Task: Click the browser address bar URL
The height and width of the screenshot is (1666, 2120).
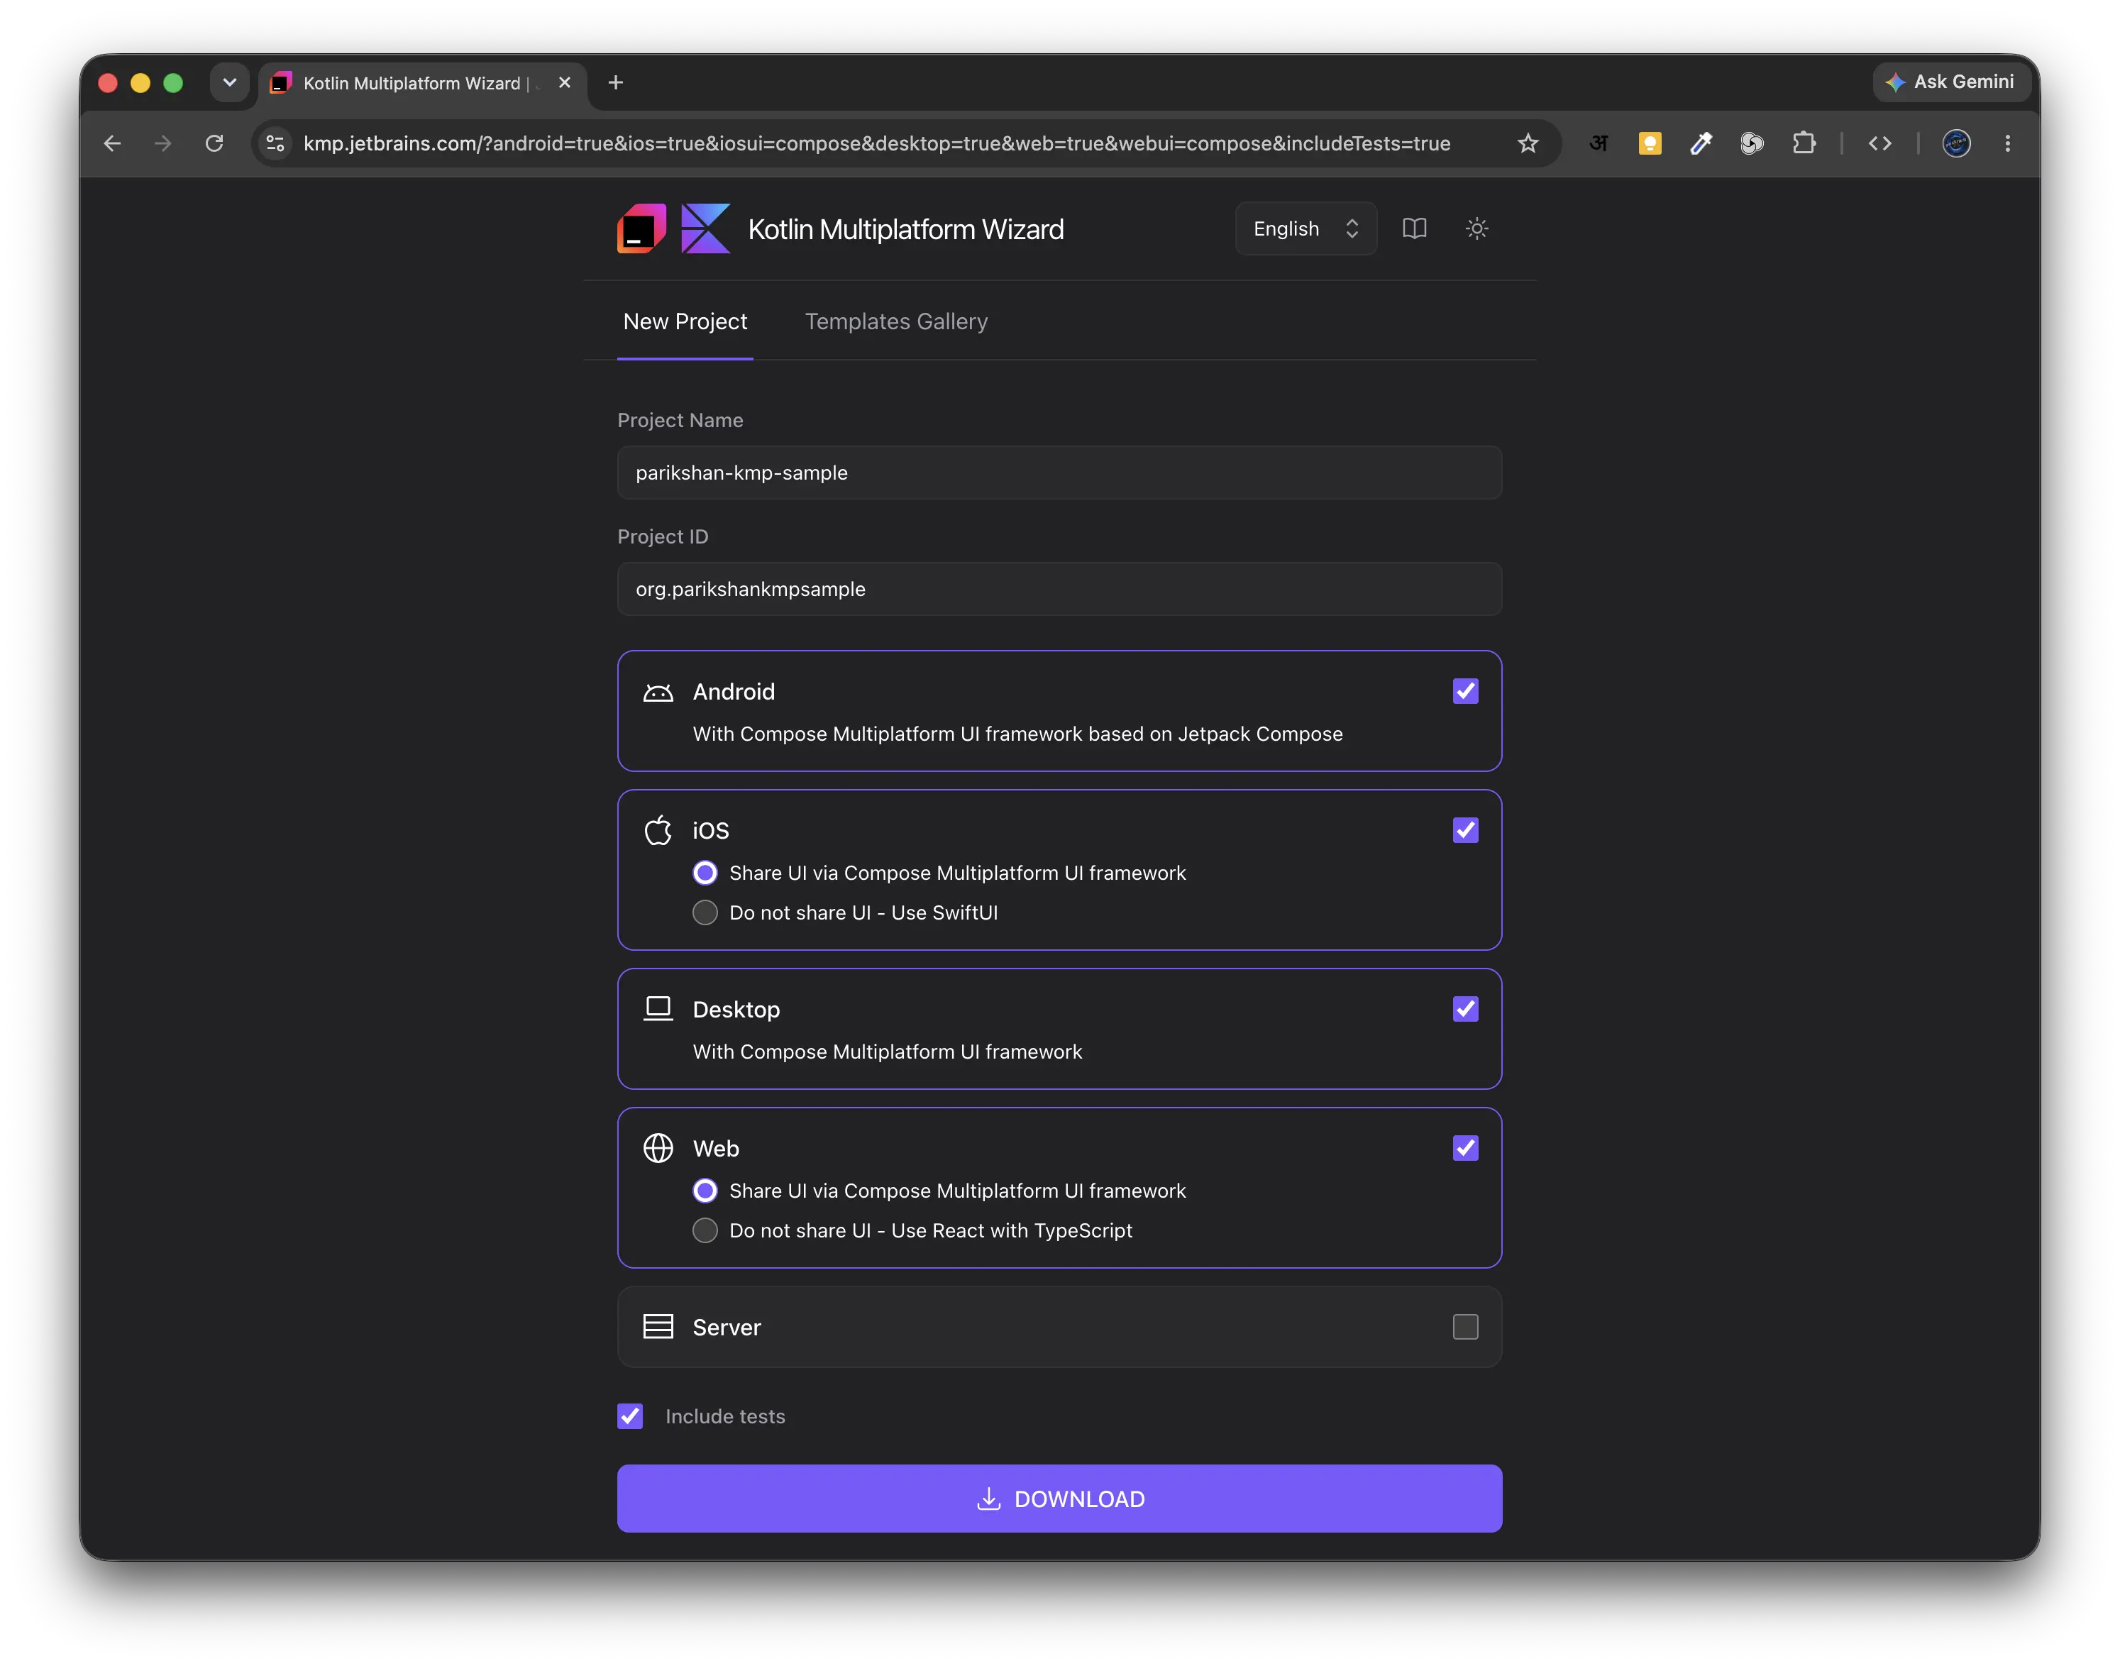Action: pos(877,143)
